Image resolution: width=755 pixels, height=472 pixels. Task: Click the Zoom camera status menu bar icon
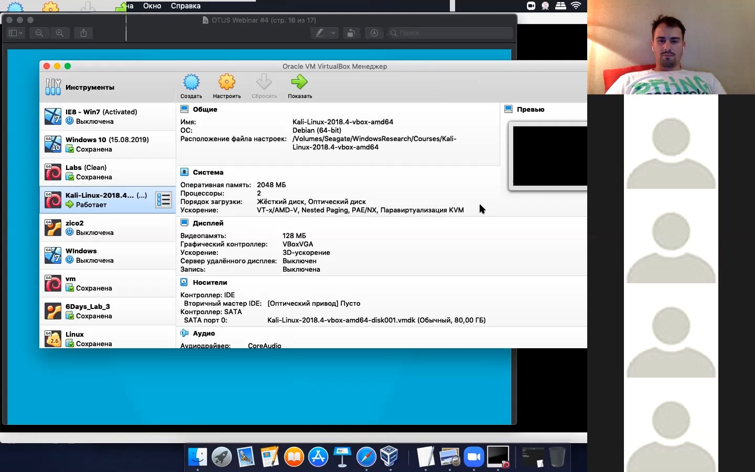pyautogui.click(x=531, y=6)
